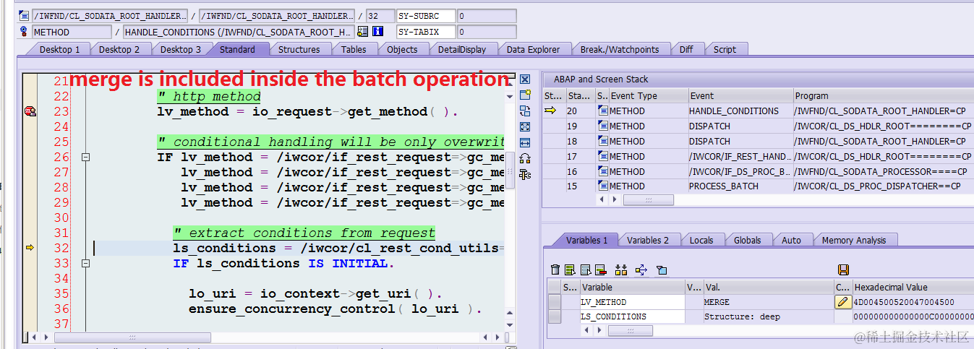974x349 pixels.
Task: Click the swap tool icon beside the editor
Action: [526, 111]
